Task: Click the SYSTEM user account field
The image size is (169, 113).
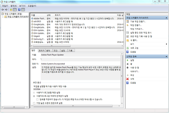Action: pos(77,89)
